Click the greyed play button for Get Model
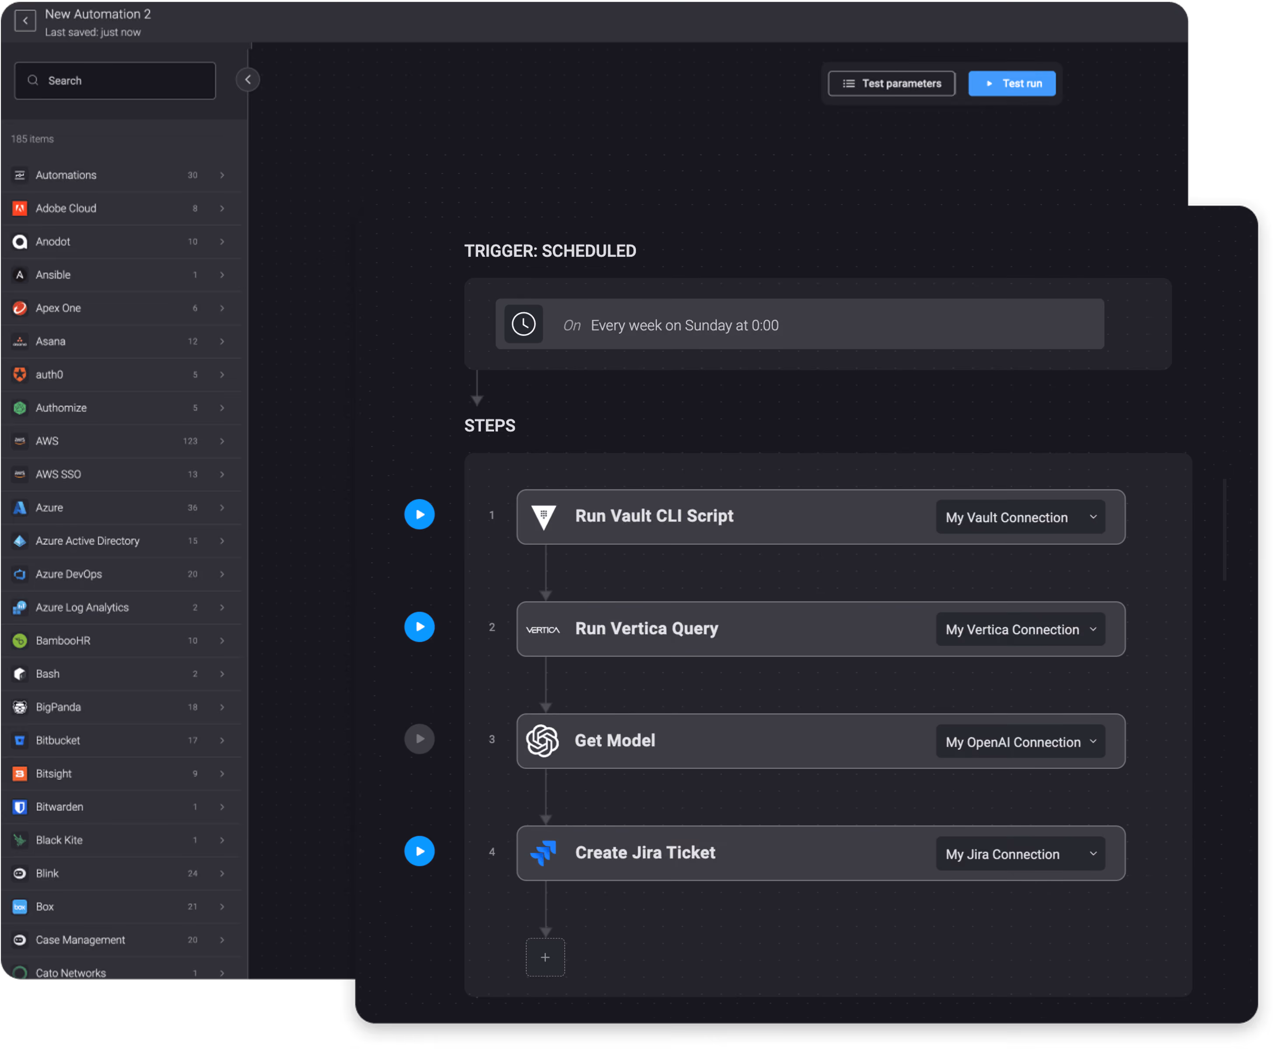The height and width of the screenshot is (1049, 1278). (420, 739)
